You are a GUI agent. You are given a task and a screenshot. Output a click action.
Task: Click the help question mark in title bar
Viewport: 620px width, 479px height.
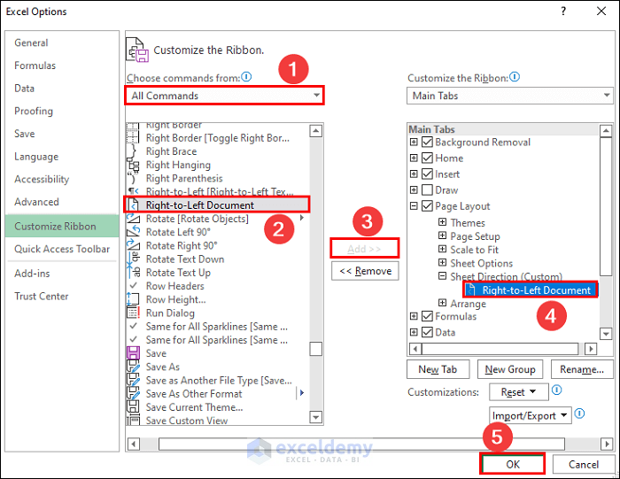[563, 11]
